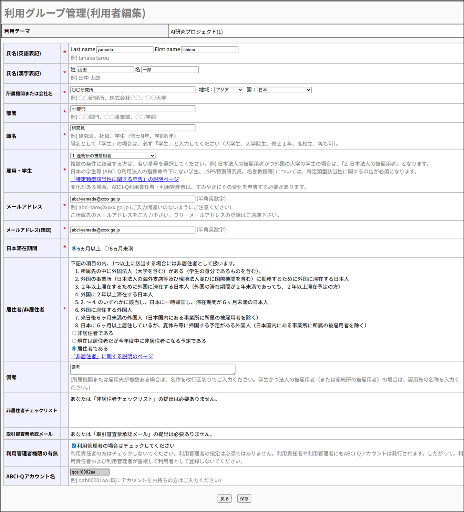Image resolution: width=464 pixels, height=512 pixels.
Task: Choose 現在は居住者だが今年度中に非居住者になる予定 option
Action: point(74,341)
